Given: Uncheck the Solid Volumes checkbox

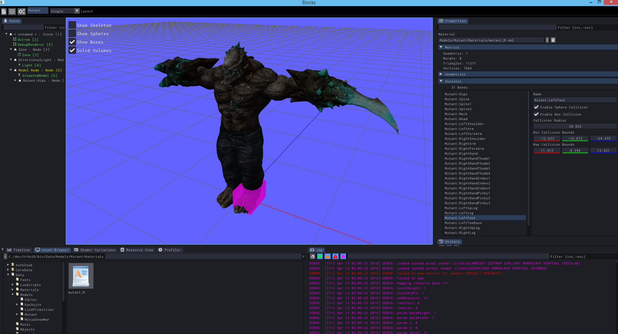Looking at the screenshot, I should (72, 50).
